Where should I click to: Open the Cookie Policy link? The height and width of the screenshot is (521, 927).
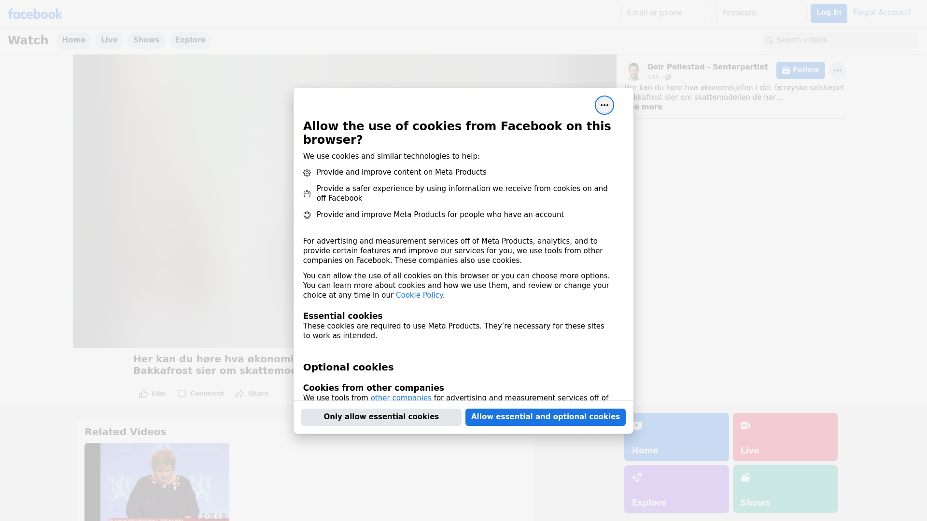click(x=419, y=295)
